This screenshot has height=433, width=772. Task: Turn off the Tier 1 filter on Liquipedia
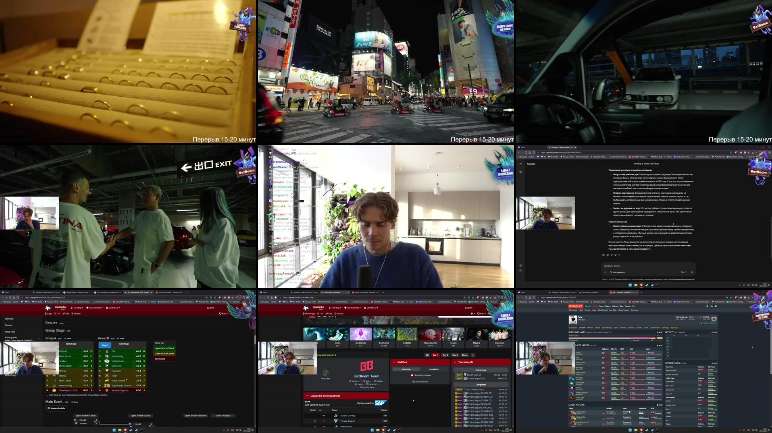[435, 355]
